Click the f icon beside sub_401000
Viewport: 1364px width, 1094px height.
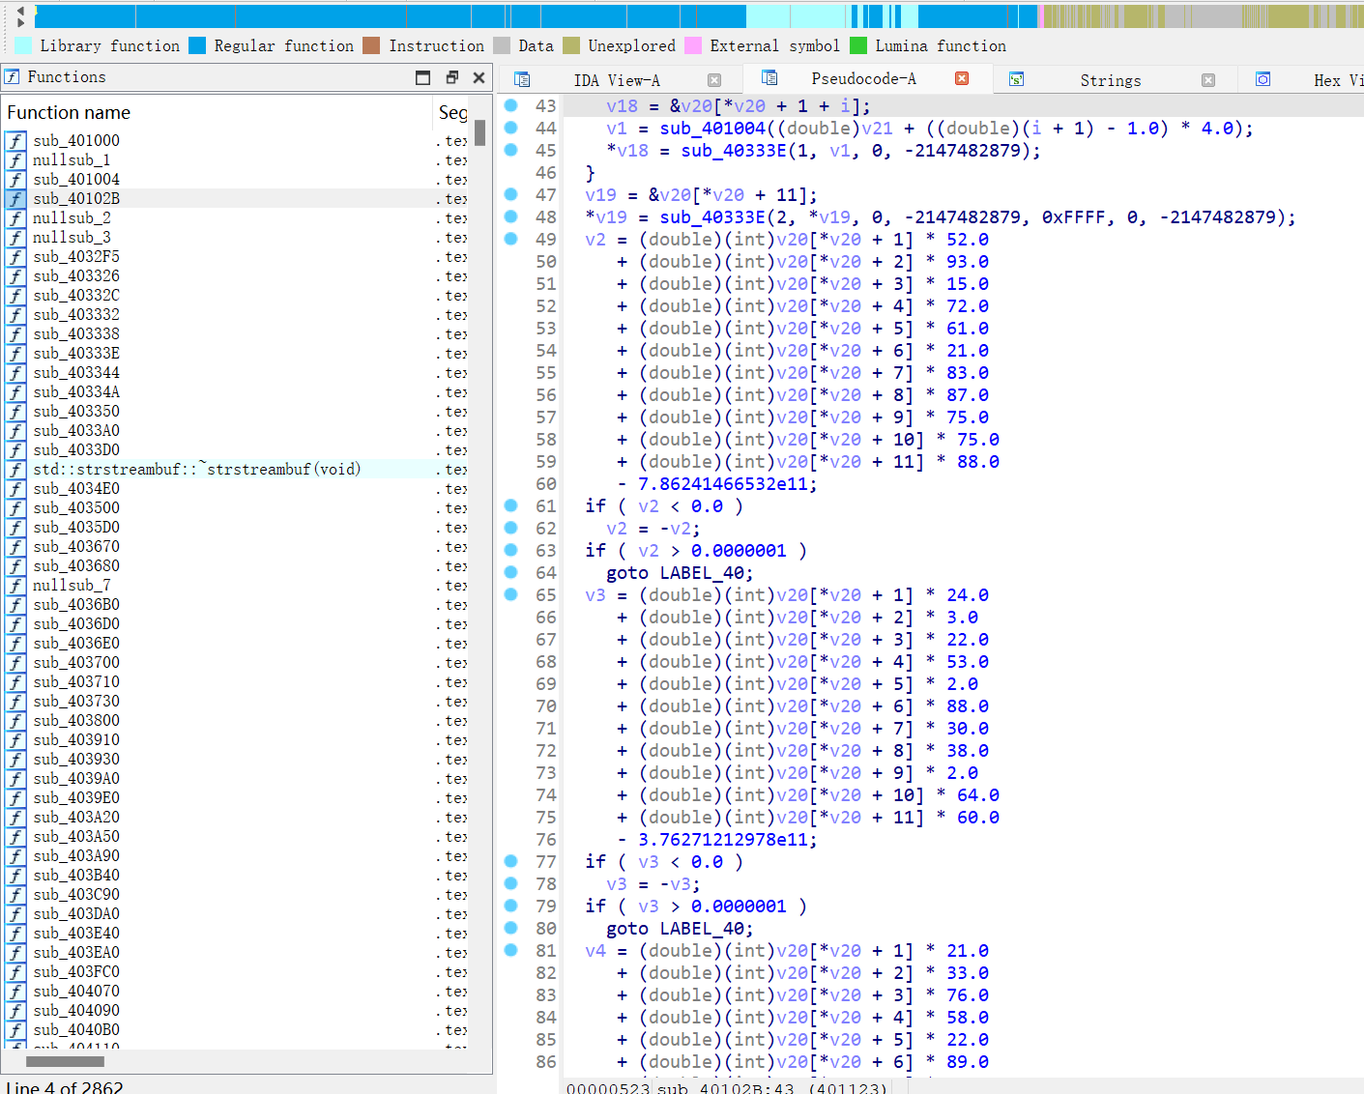(x=15, y=140)
